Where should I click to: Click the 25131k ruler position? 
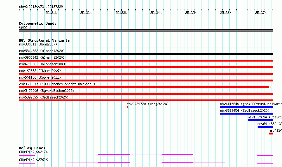pos(51,13)
